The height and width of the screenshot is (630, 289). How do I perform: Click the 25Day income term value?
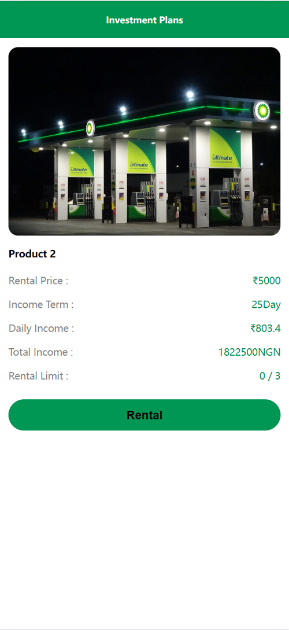(x=266, y=304)
